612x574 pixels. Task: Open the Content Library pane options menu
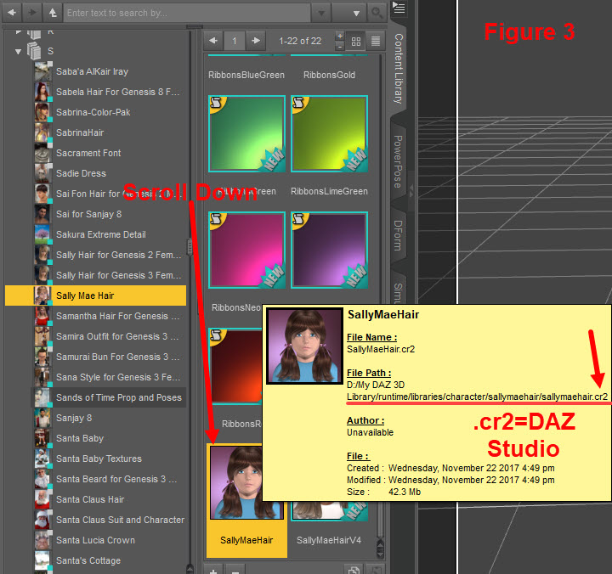pyautogui.click(x=399, y=9)
